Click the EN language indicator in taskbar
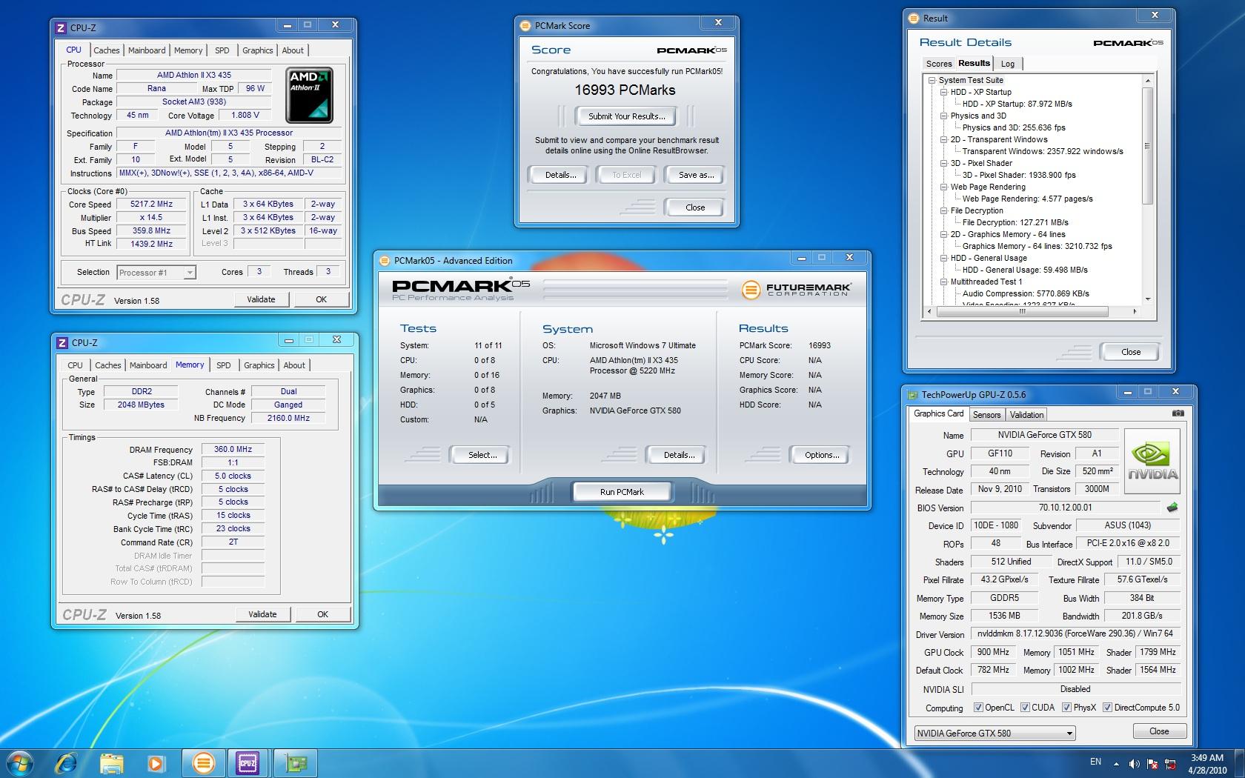 click(x=1095, y=762)
